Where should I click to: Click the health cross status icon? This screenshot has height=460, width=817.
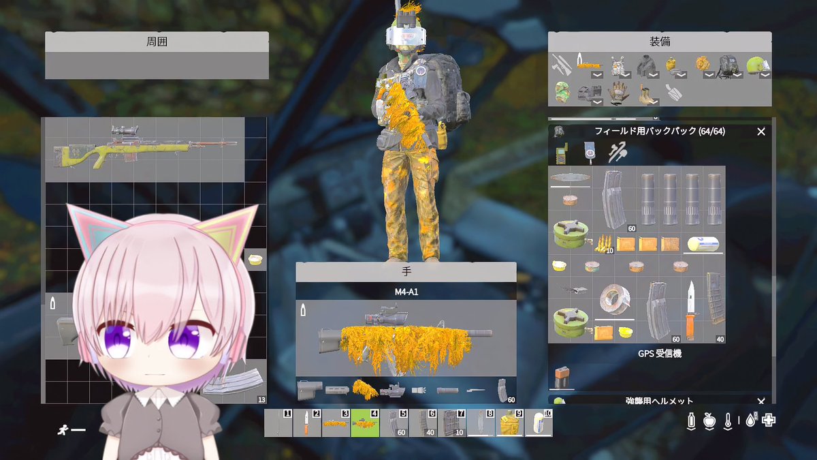[x=769, y=419]
